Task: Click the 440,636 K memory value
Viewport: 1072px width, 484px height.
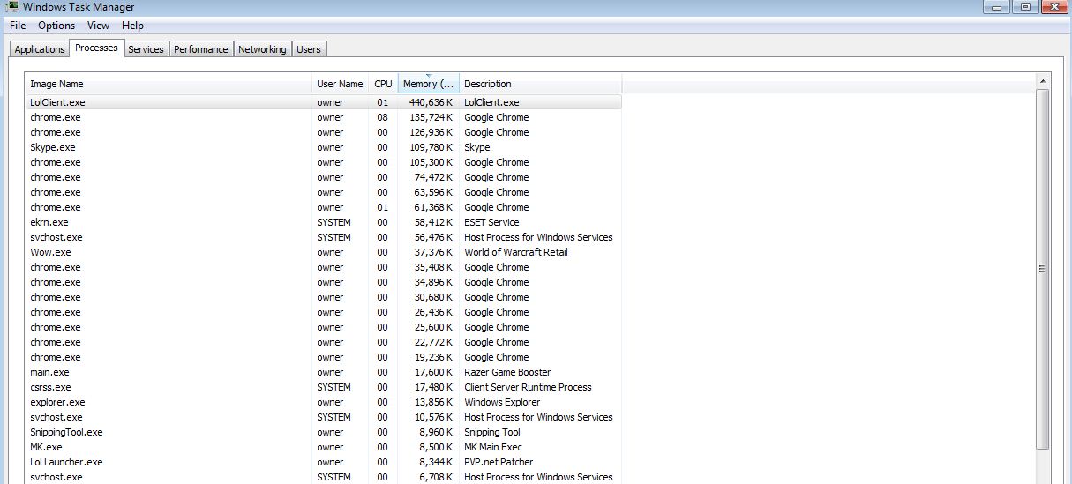Action: [431, 102]
